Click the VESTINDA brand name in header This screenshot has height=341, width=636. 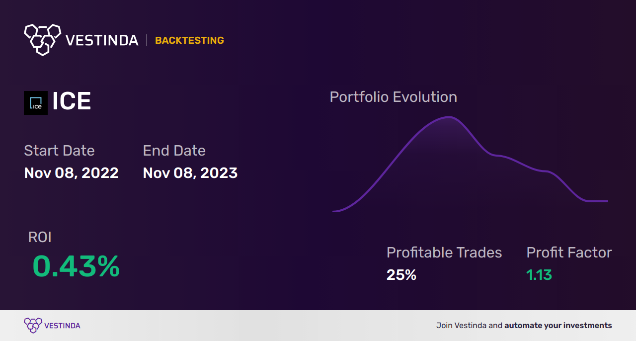pyautogui.click(x=102, y=41)
